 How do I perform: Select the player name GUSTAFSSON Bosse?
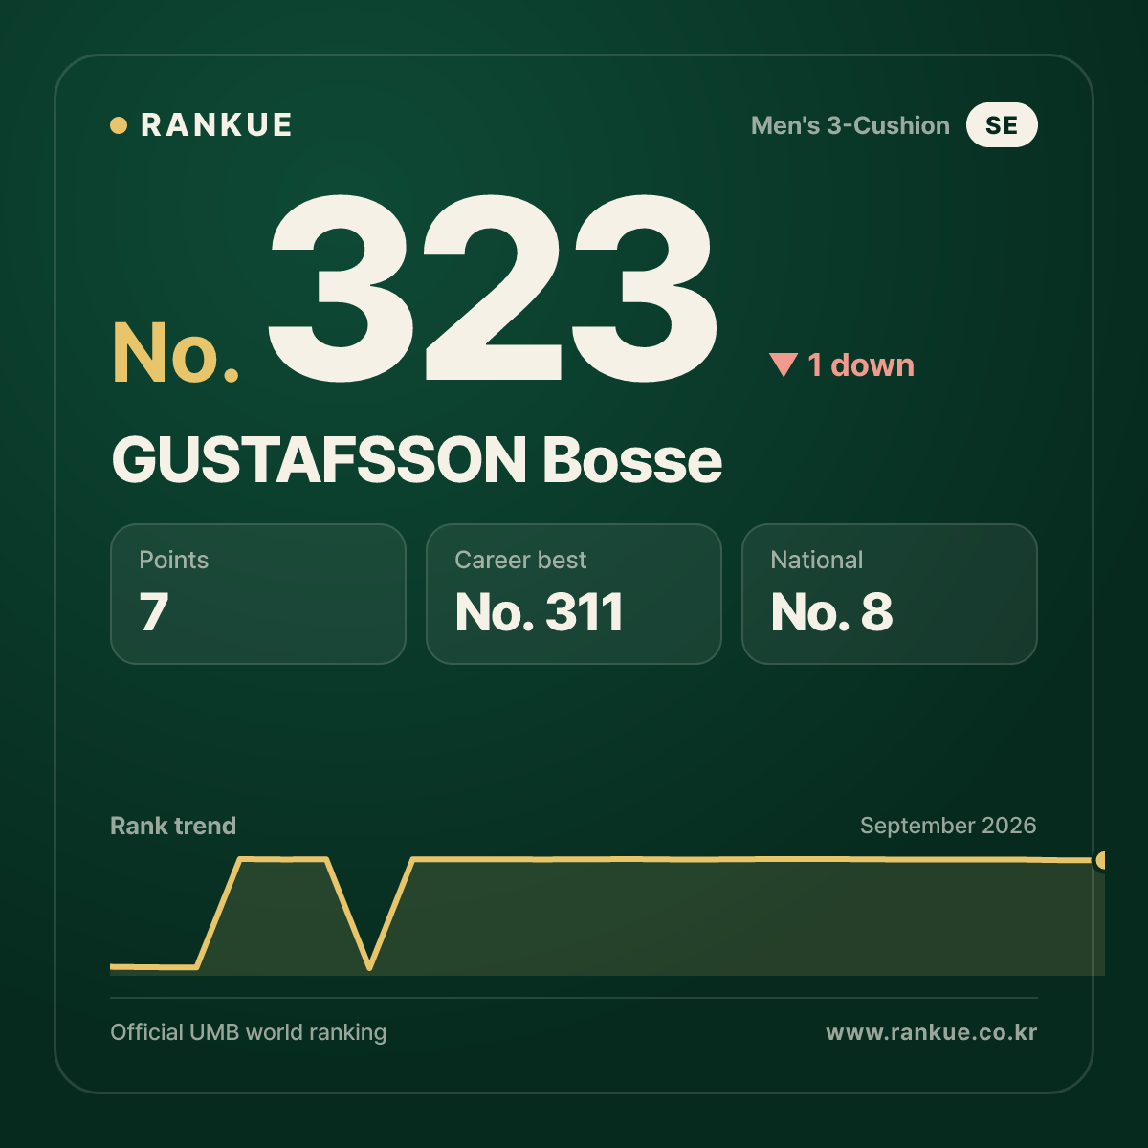[x=417, y=460]
